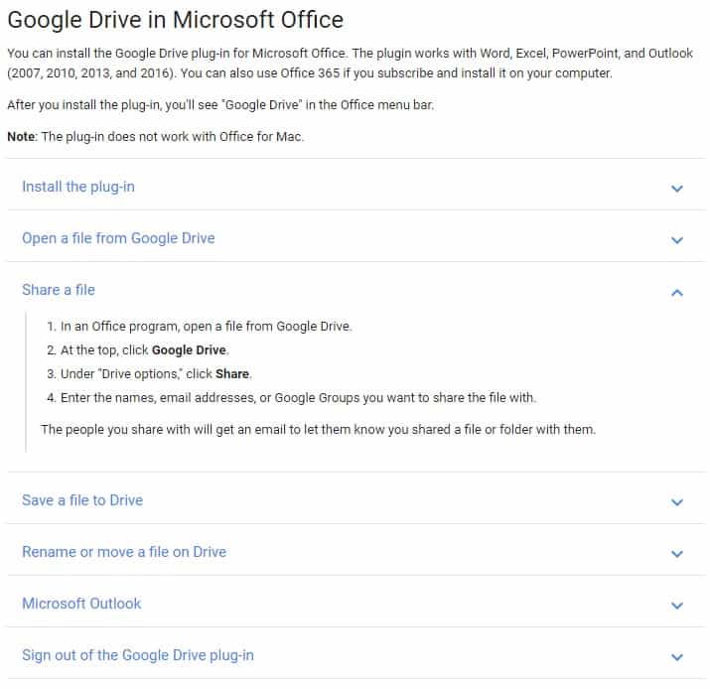The height and width of the screenshot is (689, 710).
Task: Open Sign out of the Google Drive plug-in heading
Action: tap(138, 655)
